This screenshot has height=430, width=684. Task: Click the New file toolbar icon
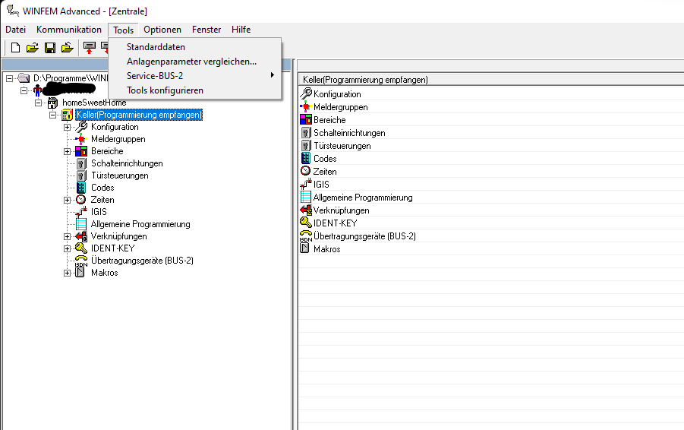coord(15,48)
